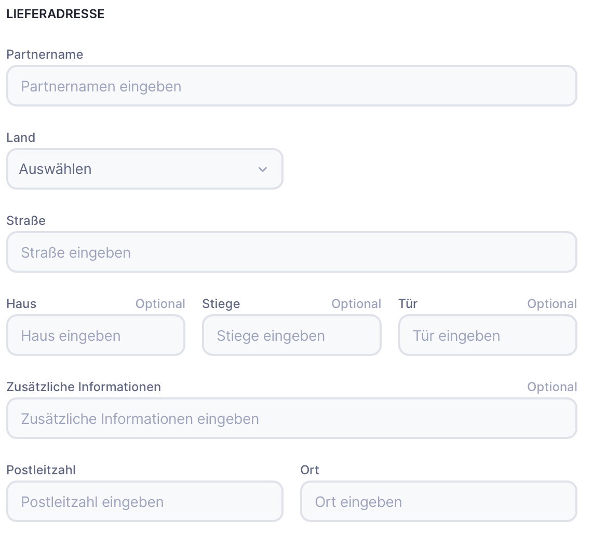Click the Partnername label above the first field
Viewport: 593px width, 547px height.
tap(45, 55)
